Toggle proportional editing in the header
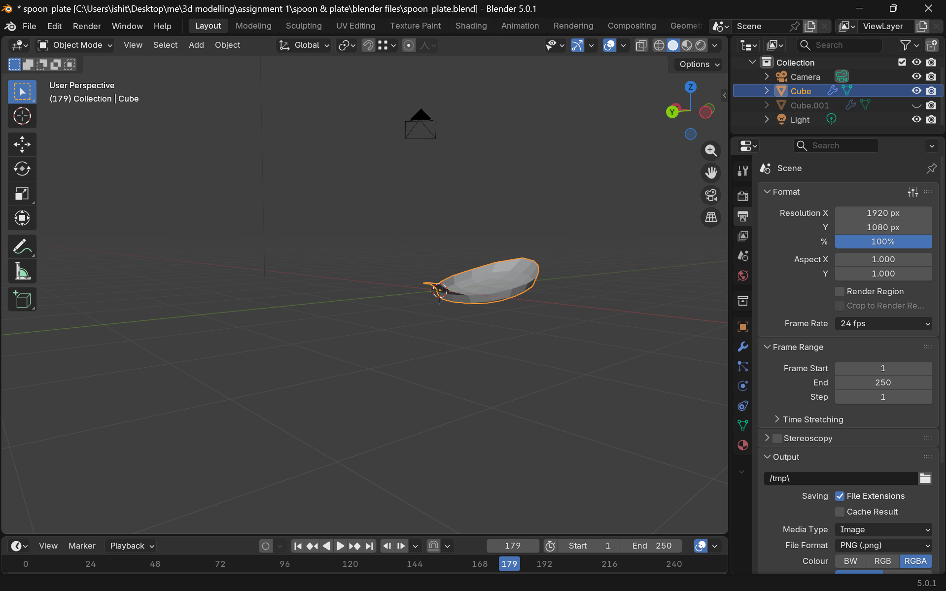 (x=409, y=45)
